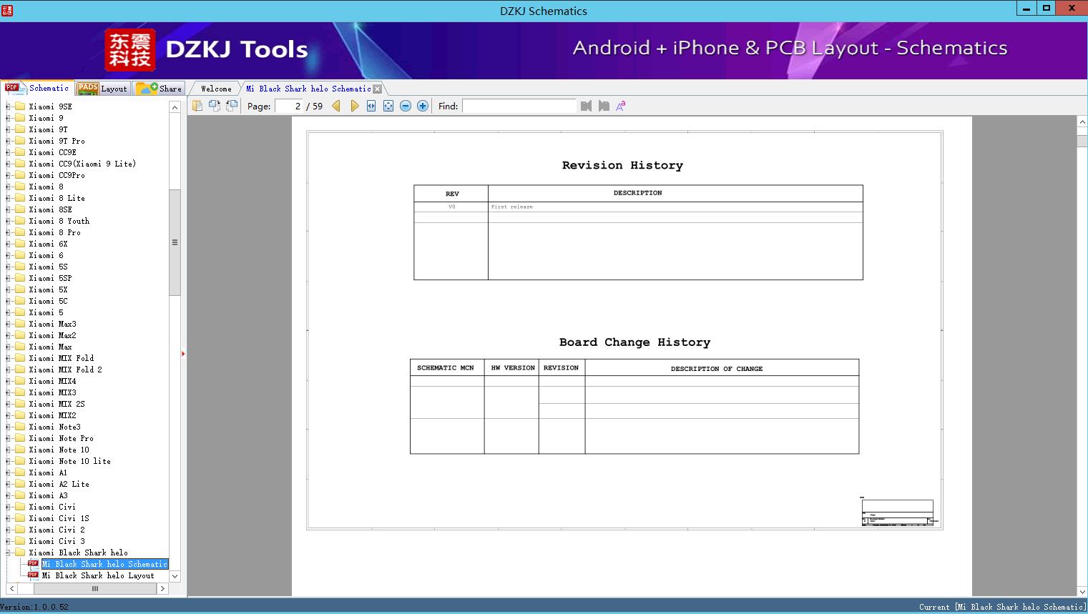Image resolution: width=1088 pixels, height=614 pixels.
Task: Select the Xiaomi Max2 folder
Action: click(x=52, y=335)
